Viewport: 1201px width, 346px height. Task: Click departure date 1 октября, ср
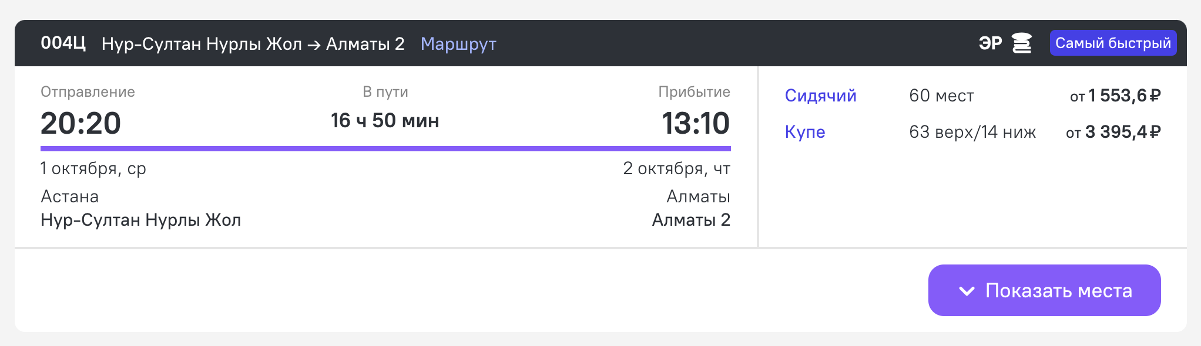tap(93, 169)
